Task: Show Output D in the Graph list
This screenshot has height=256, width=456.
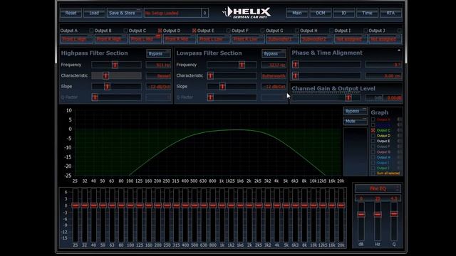Action: (373, 136)
